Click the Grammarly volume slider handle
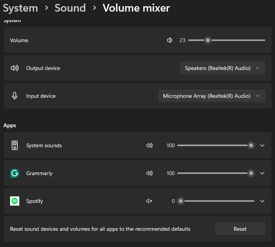The height and width of the screenshot is (247, 275). 251,173
